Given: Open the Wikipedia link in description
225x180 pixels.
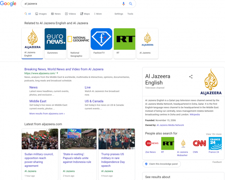Looking at the screenshot, I should (195, 115).
